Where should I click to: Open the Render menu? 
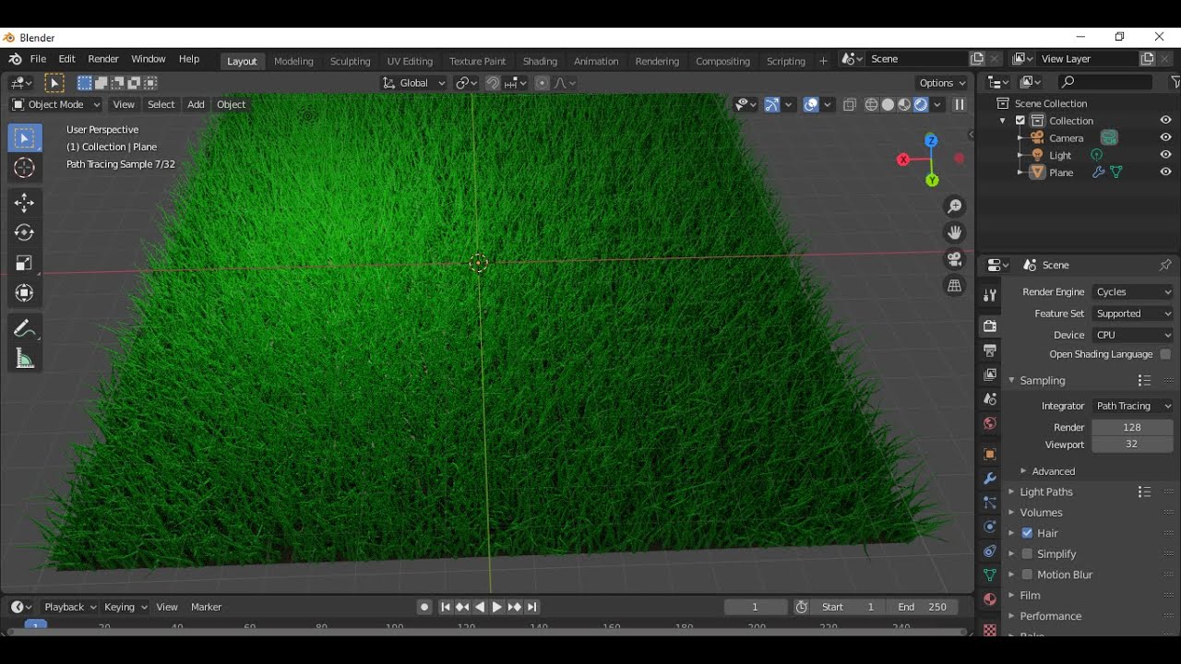(103, 59)
